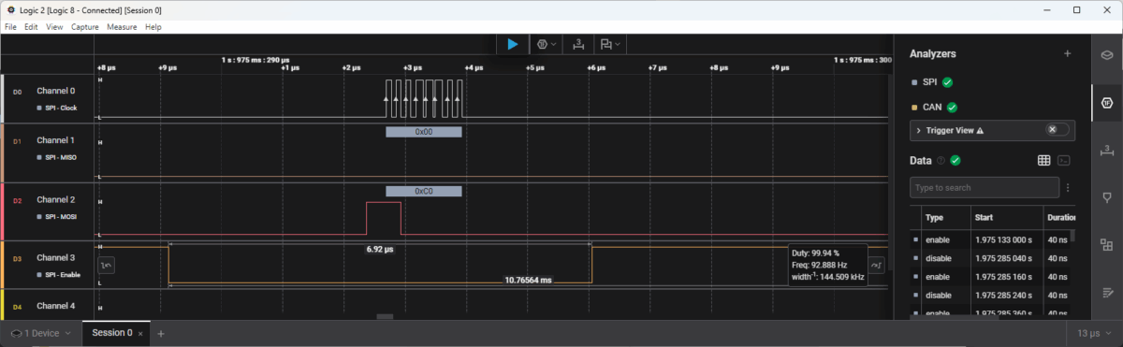Select the Analyzers hexagon sidebar icon
The width and height of the screenshot is (1123, 347).
click(1106, 102)
